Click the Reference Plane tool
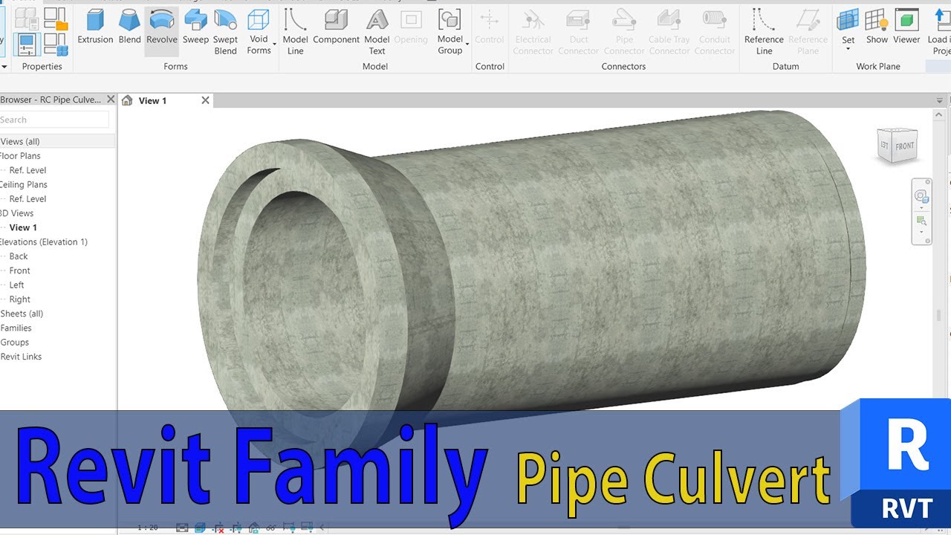The height and width of the screenshot is (535, 951). coord(808,32)
